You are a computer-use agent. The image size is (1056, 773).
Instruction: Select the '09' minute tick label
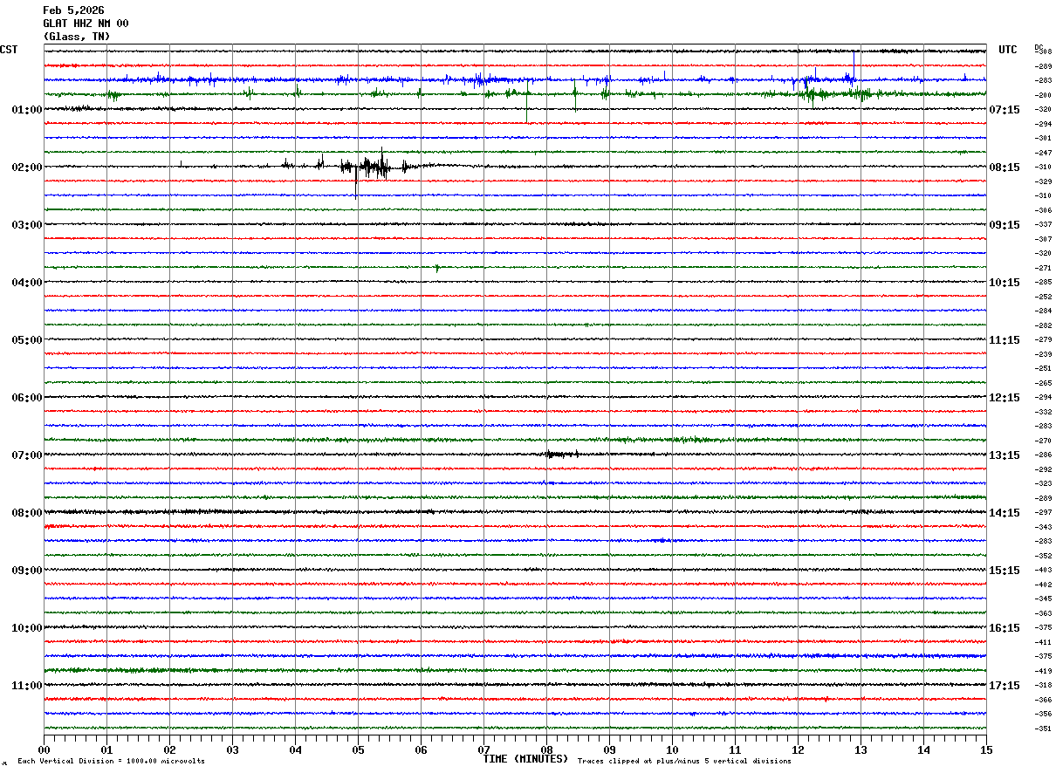click(610, 749)
